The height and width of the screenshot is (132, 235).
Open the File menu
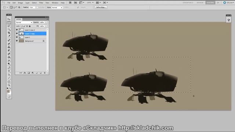[x=9, y=3]
